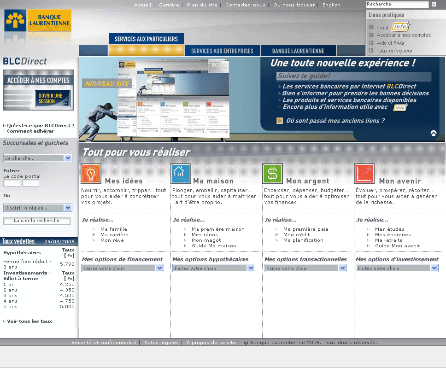Open 'Contactez-nous' in the top menu
Image resolution: width=446 pixels, height=368 pixels.
[x=245, y=5]
